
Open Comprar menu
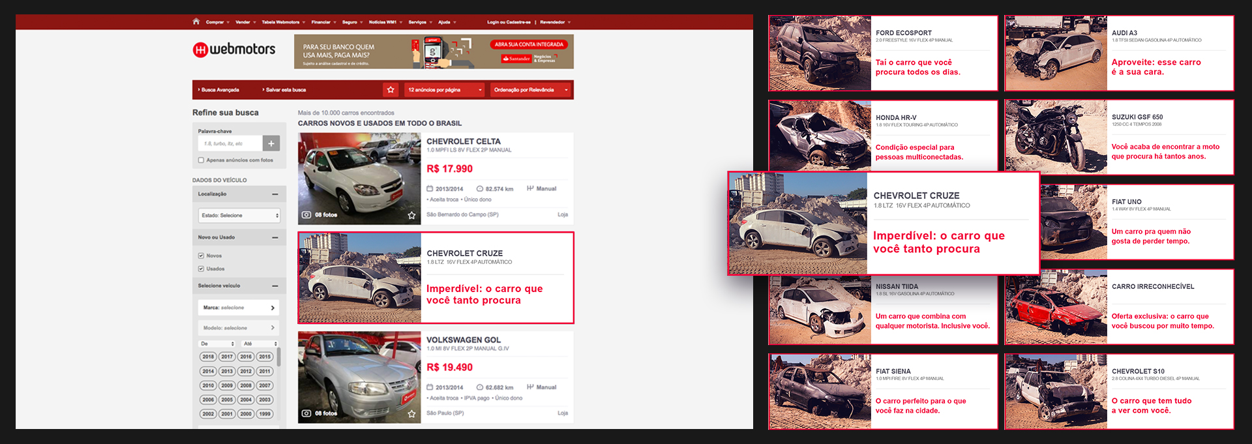tap(217, 22)
